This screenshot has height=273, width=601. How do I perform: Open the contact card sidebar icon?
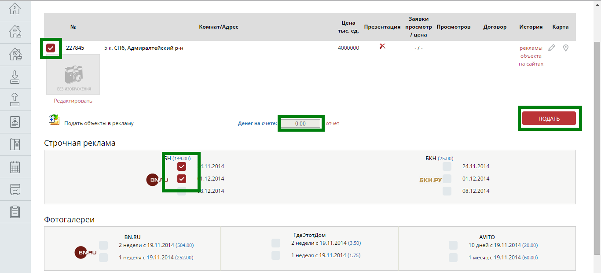[15, 122]
